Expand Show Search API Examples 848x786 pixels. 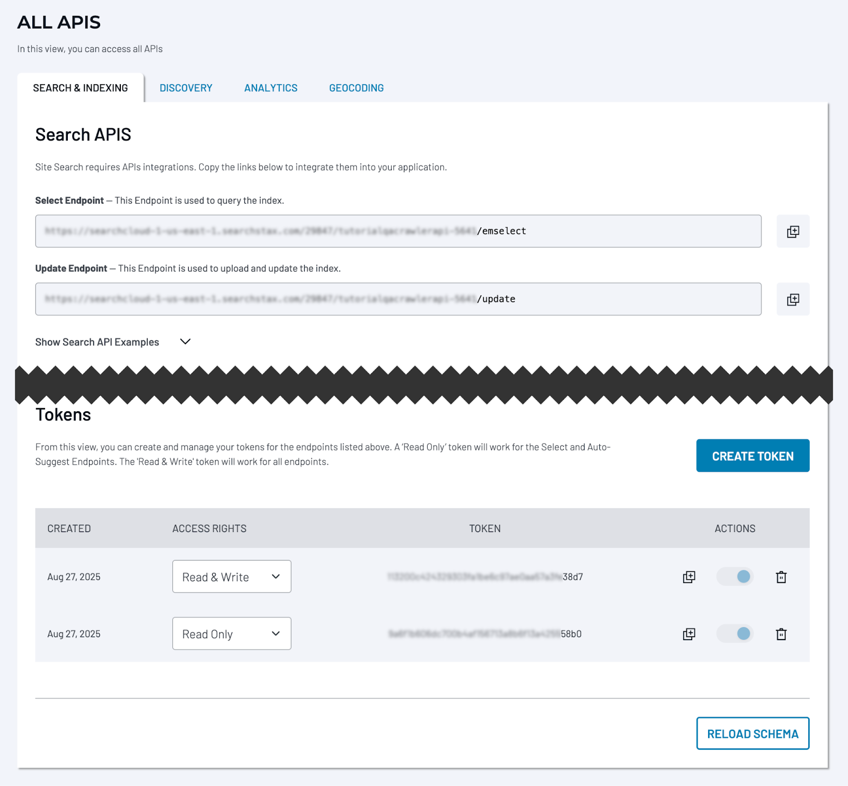(113, 342)
